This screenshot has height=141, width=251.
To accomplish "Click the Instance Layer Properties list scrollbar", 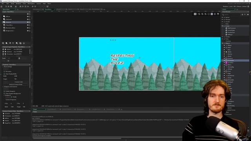I will [x=30, y=51].
